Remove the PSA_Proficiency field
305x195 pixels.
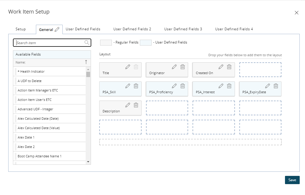click(183, 86)
